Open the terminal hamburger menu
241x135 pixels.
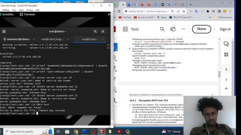tap(103, 31)
